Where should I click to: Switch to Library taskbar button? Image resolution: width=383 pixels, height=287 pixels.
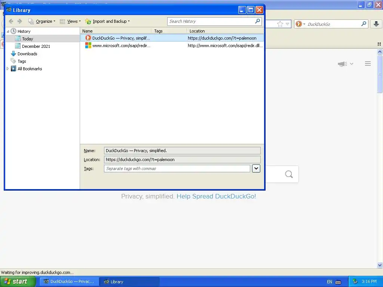pyautogui.click(x=129, y=282)
